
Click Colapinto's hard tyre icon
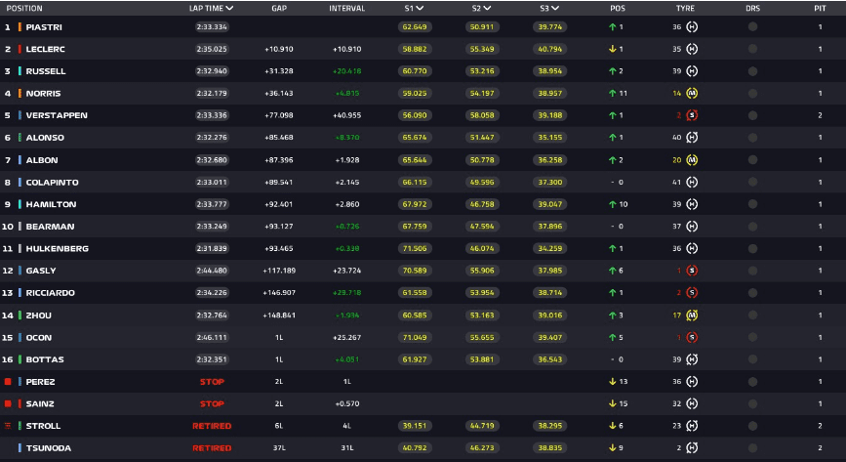pyautogui.click(x=692, y=182)
